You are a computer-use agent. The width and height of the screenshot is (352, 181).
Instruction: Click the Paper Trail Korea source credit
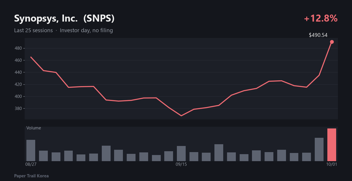tap(31, 176)
